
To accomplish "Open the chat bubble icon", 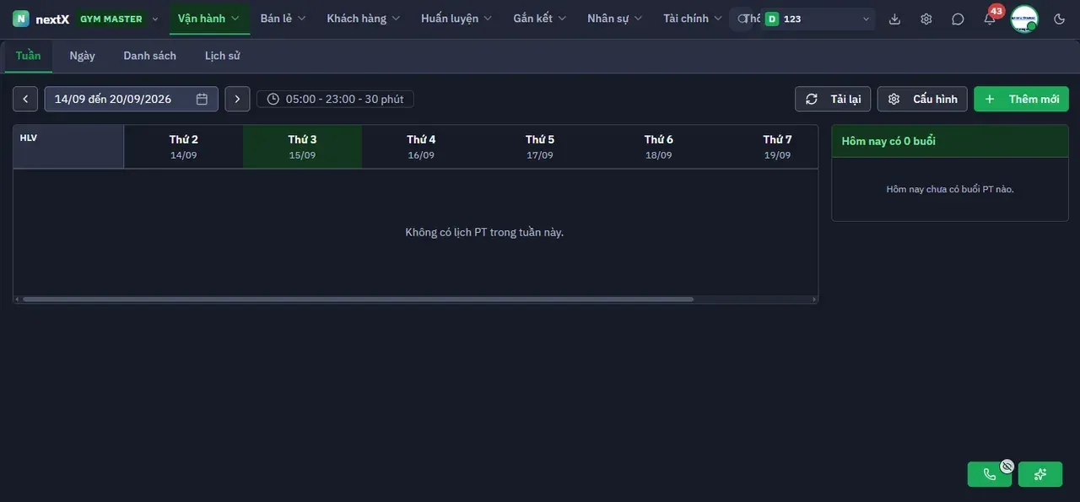I will coord(958,19).
